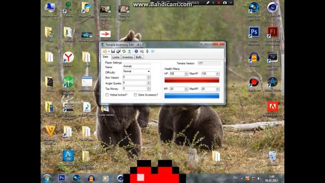Click the MP stepper arrows
The image size is (325, 183).
point(186,89)
